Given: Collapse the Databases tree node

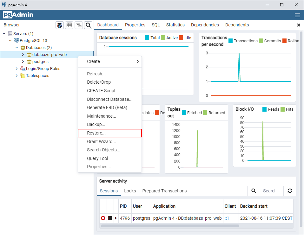Looking at the screenshot, I should (17, 47).
